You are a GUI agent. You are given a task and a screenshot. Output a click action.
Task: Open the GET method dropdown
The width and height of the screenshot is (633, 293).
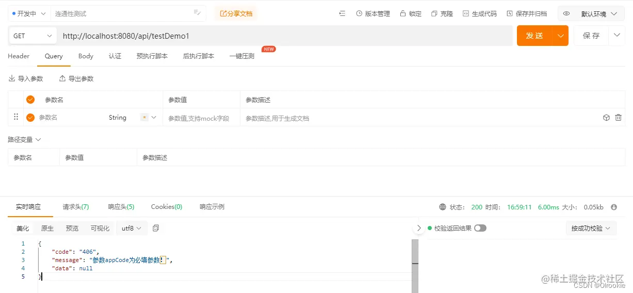click(33, 36)
